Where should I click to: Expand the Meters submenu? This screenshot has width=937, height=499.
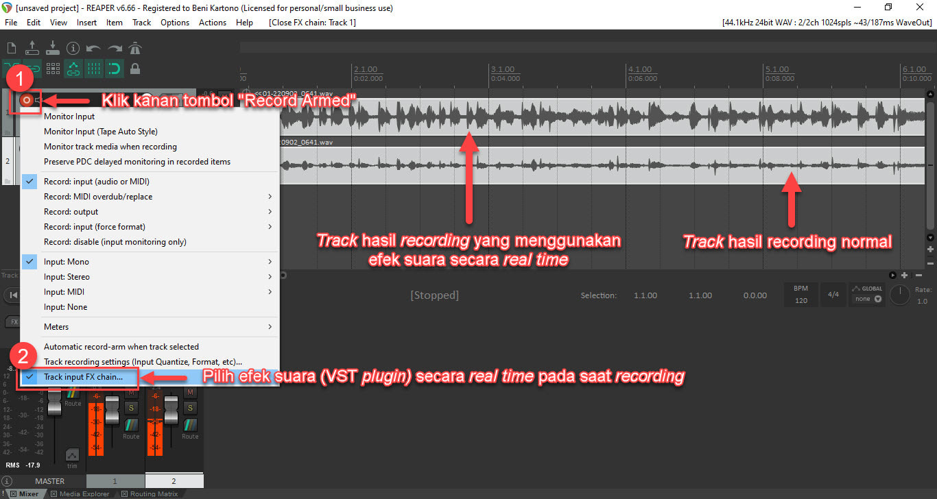150,327
